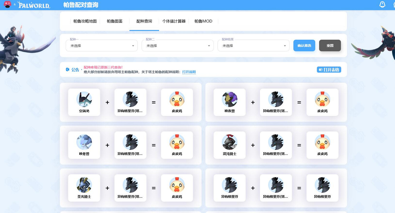Click the 确认筛选 filter button
This screenshot has height=213, width=395.
click(304, 45)
